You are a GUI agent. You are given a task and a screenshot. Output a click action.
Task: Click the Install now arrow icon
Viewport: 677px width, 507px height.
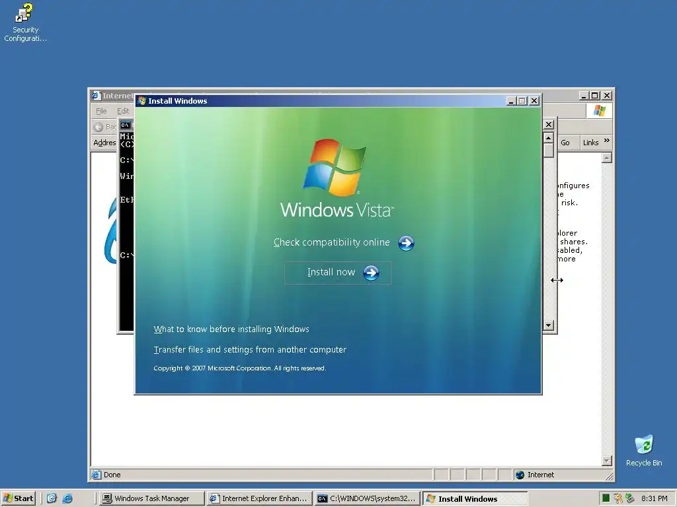(371, 273)
